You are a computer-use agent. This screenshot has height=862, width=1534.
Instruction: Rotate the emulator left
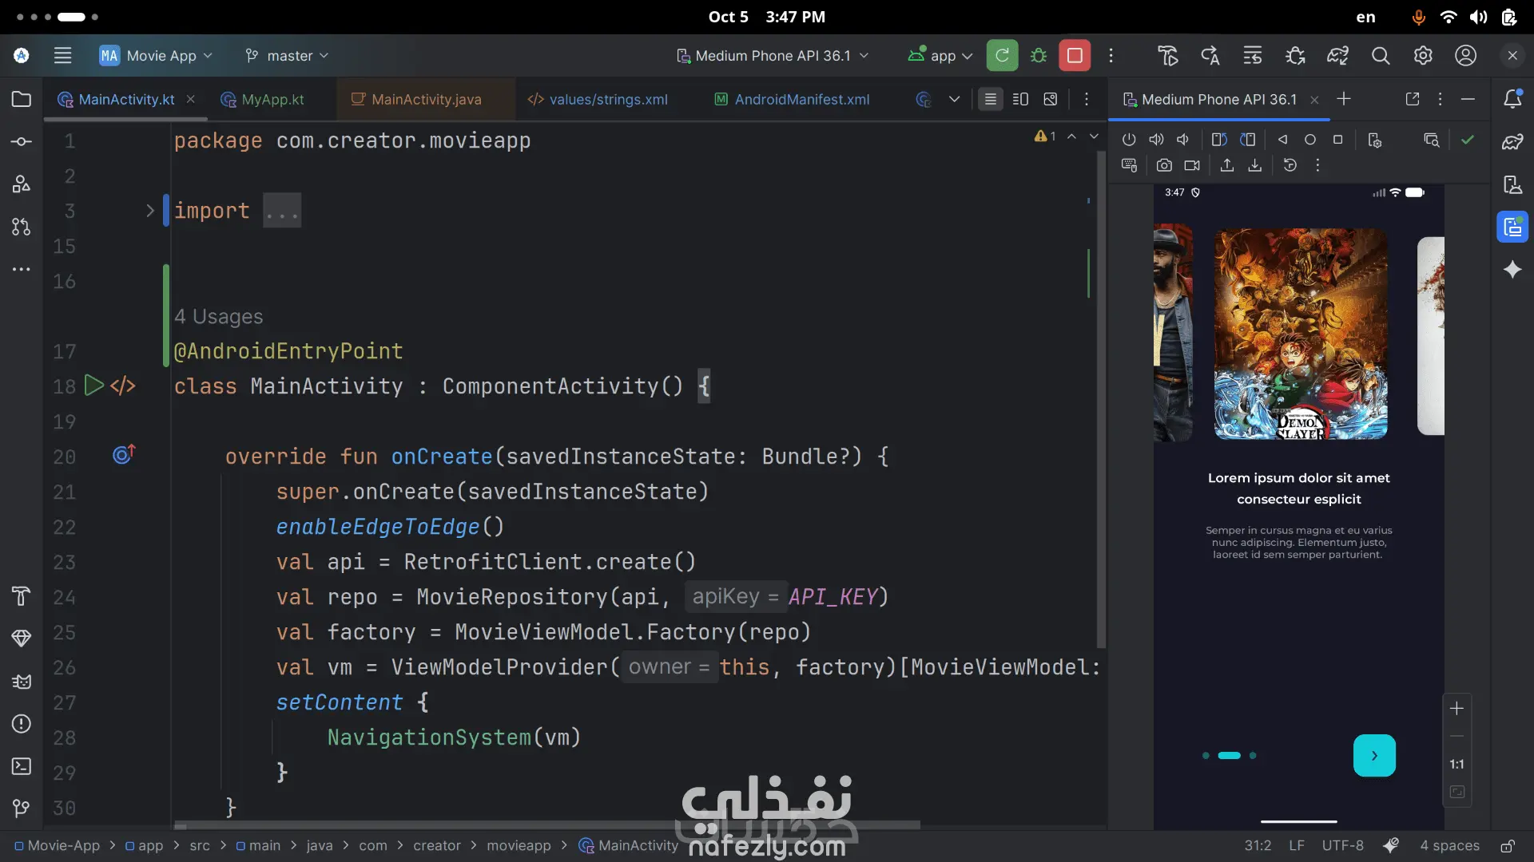pos(1218,140)
